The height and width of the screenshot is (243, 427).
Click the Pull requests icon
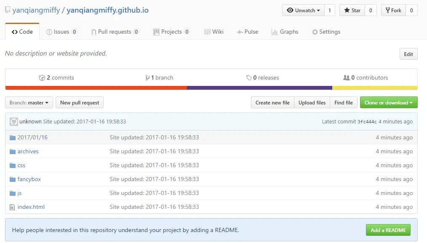pos(93,32)
